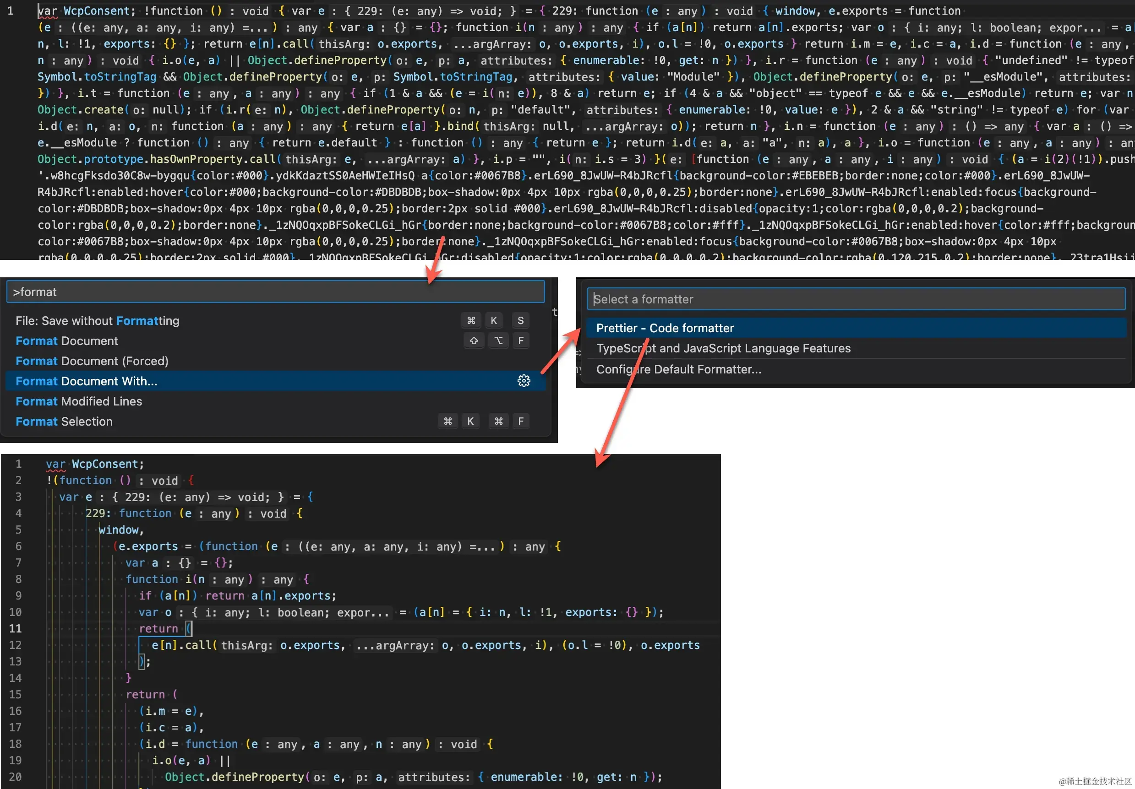
Task: Click the truncated expor... type hint on line 10
Action: [362, 613]
